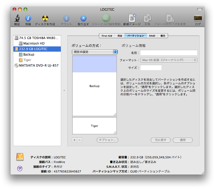Click the 名前 (Name) input field
The image size is (215, 189).
169,53
